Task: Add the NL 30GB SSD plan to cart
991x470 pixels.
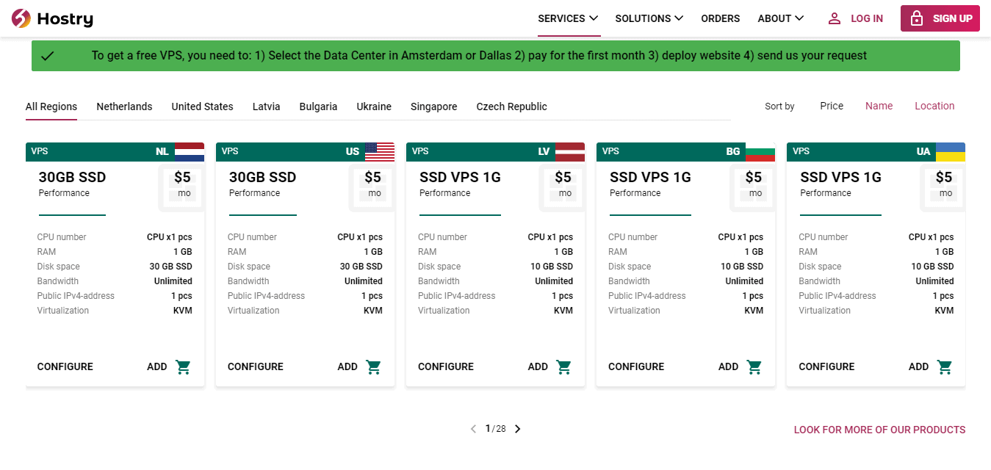Action: click(169, 366)
